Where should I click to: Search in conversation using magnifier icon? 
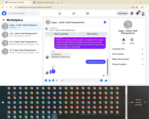(132, 40)
